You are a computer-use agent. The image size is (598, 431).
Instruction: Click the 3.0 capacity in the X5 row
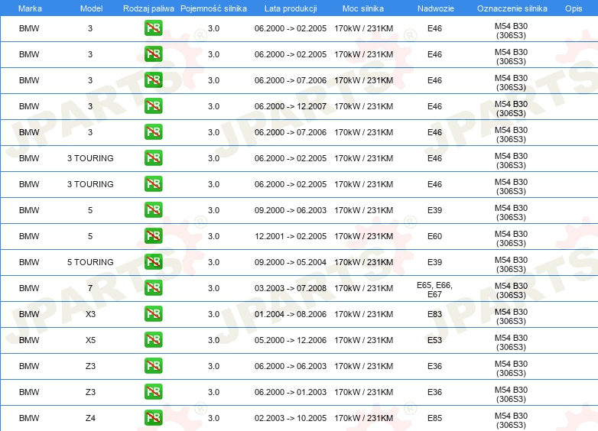[x=213, y=340]
